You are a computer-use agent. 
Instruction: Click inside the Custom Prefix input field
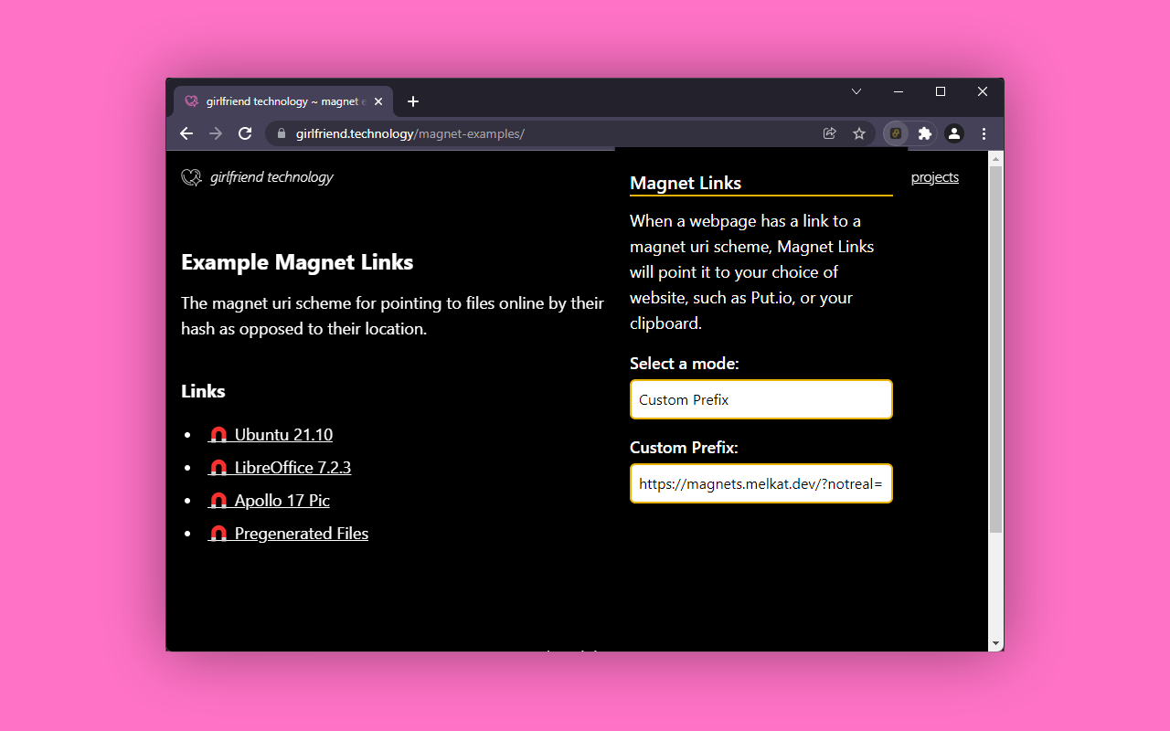pos(760,483)
